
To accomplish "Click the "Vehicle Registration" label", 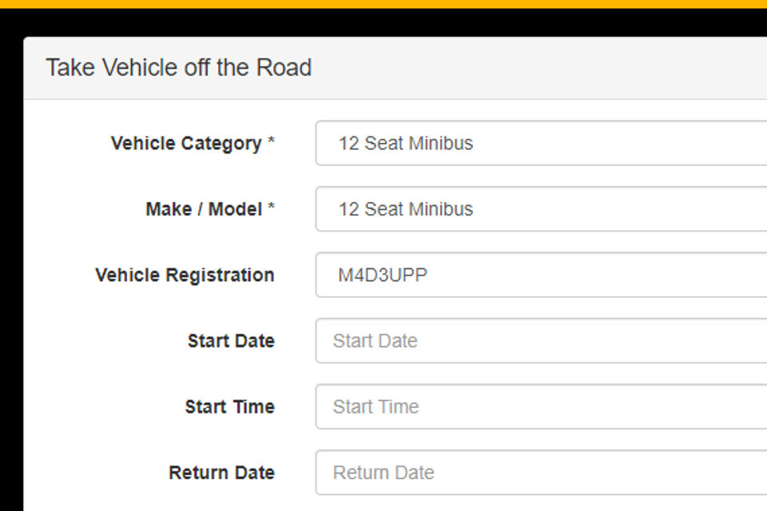I will (185, 275).
